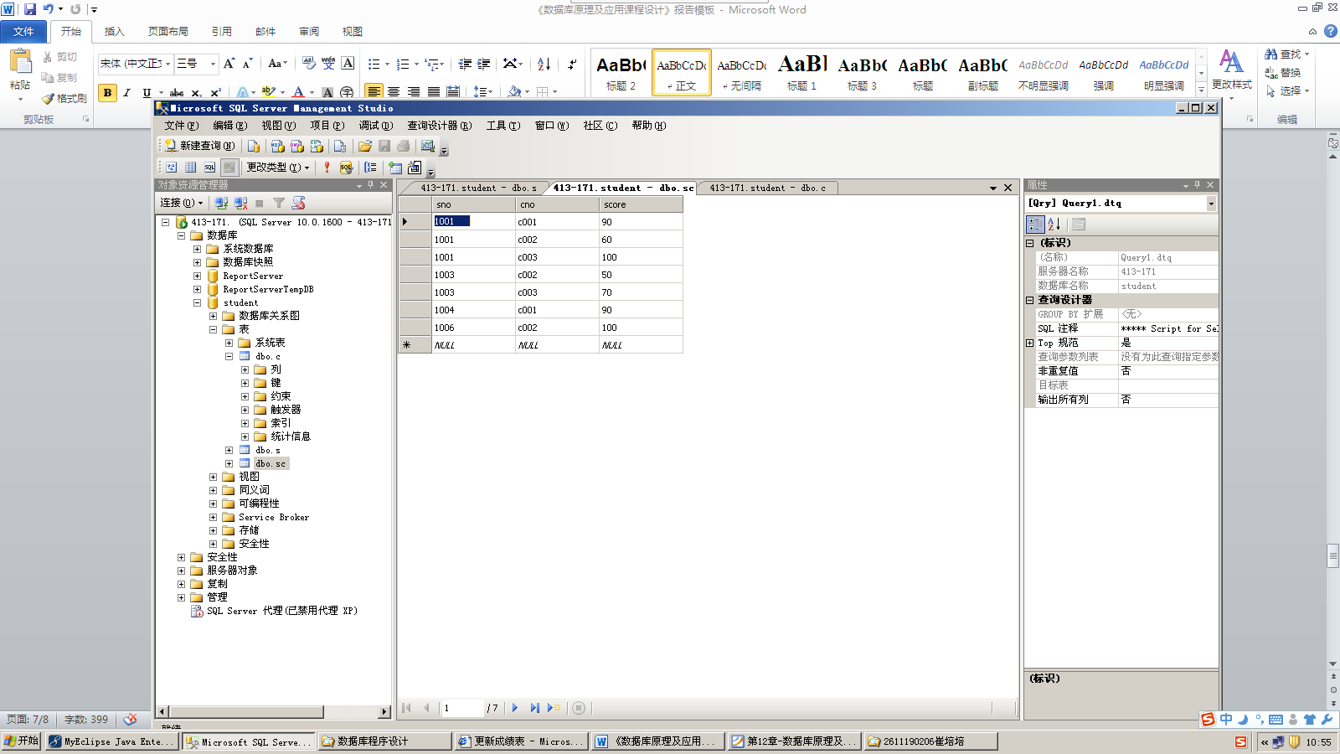Collapse the student database node
Viewport: 1340px width, 754px height.
pyautogui.click(x=197, y=302)
